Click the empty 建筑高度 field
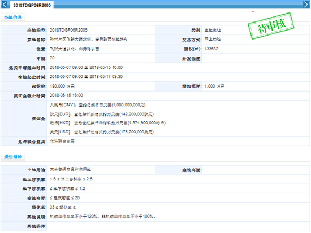This screenshot has height=233, width=311. 256,170
